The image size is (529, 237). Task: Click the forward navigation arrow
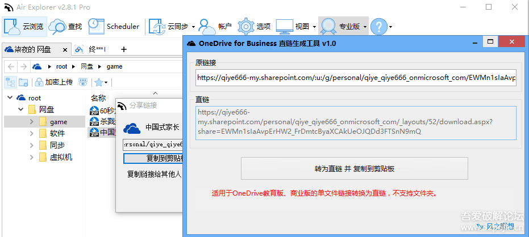[x=23, y=67]
